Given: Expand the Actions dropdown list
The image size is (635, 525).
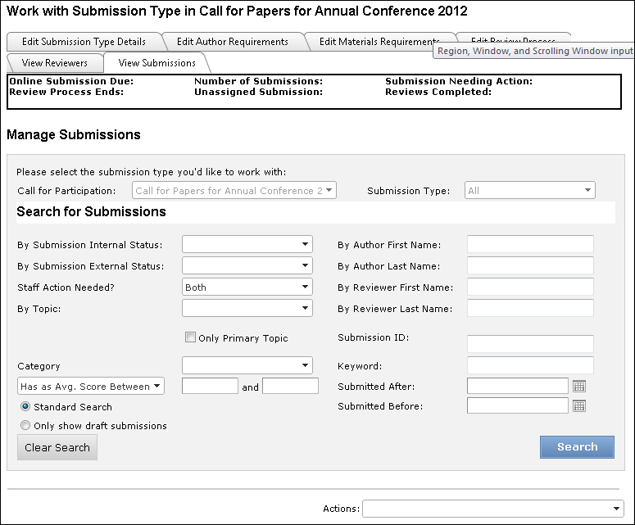Looking at the screenshot, I should [x=492, y=509].
